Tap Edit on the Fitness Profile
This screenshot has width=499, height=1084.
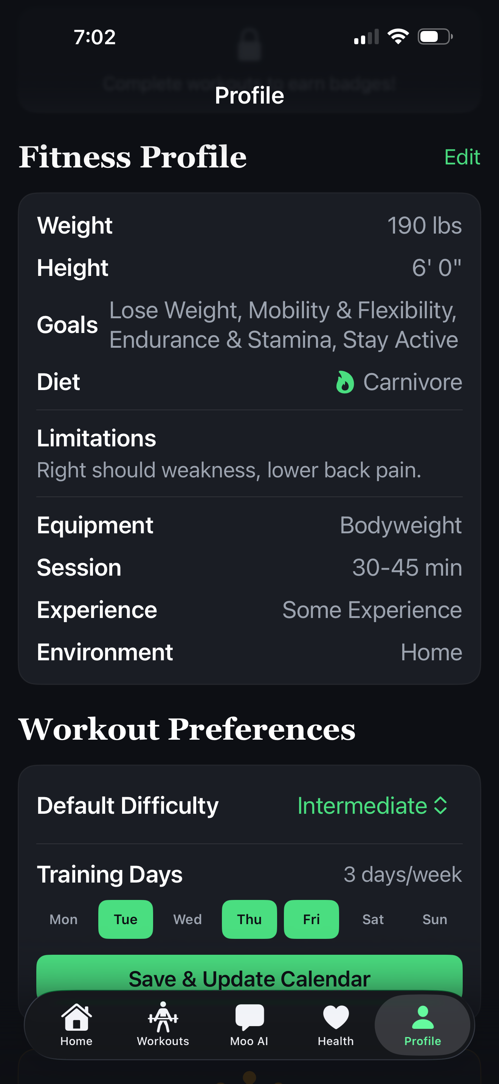click(462, 157)
